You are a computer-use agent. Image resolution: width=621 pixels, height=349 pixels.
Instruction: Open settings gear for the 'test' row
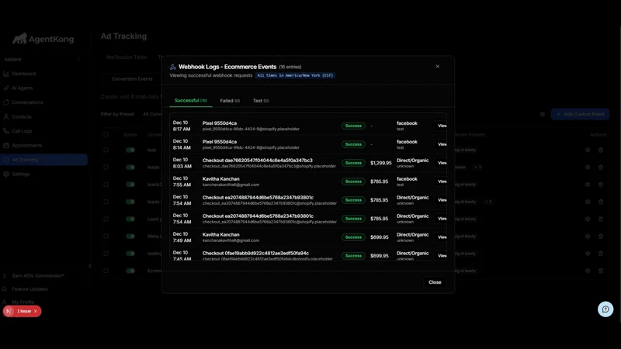click(x=588, y=150)
